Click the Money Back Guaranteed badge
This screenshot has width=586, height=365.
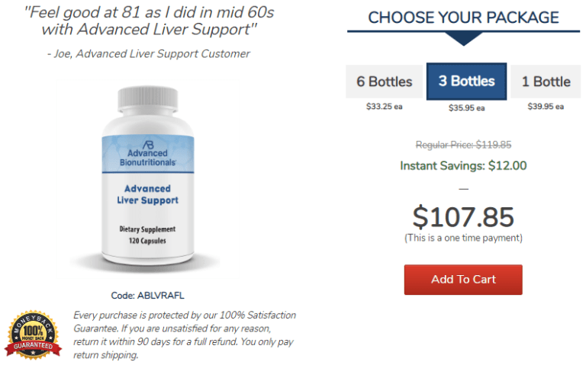click(x=33, y=334)
